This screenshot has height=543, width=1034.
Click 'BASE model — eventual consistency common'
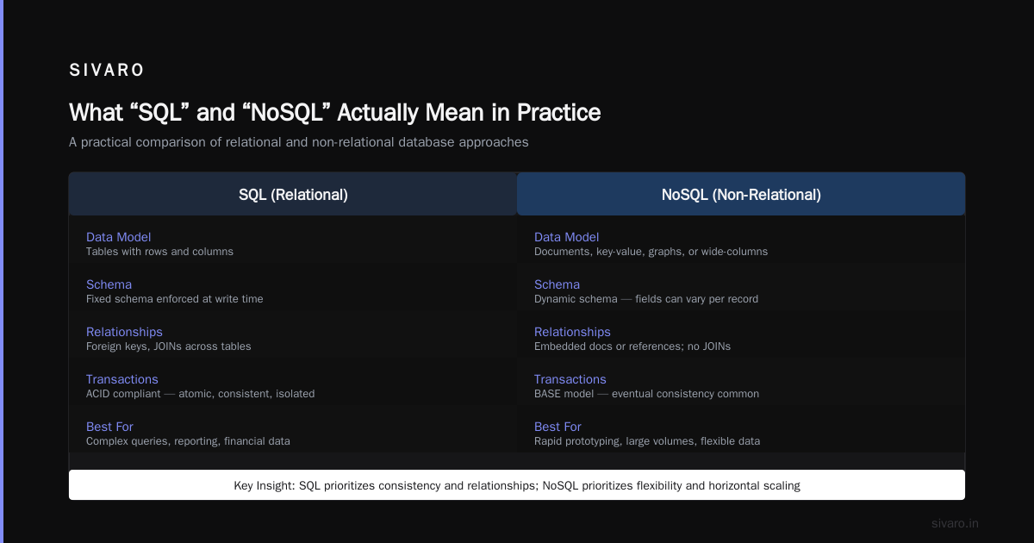click(646, 394)
